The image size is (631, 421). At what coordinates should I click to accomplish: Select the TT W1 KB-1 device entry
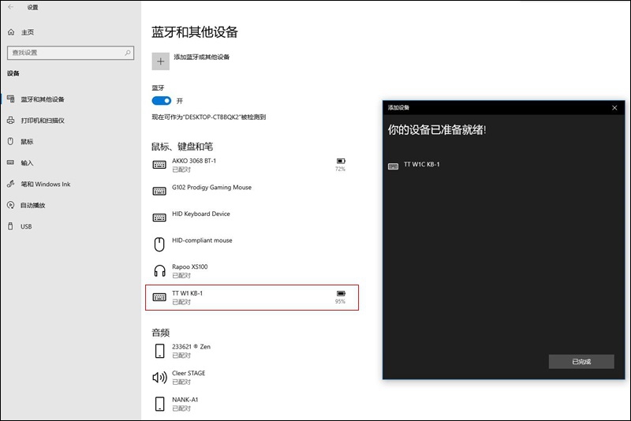(252, 297)
